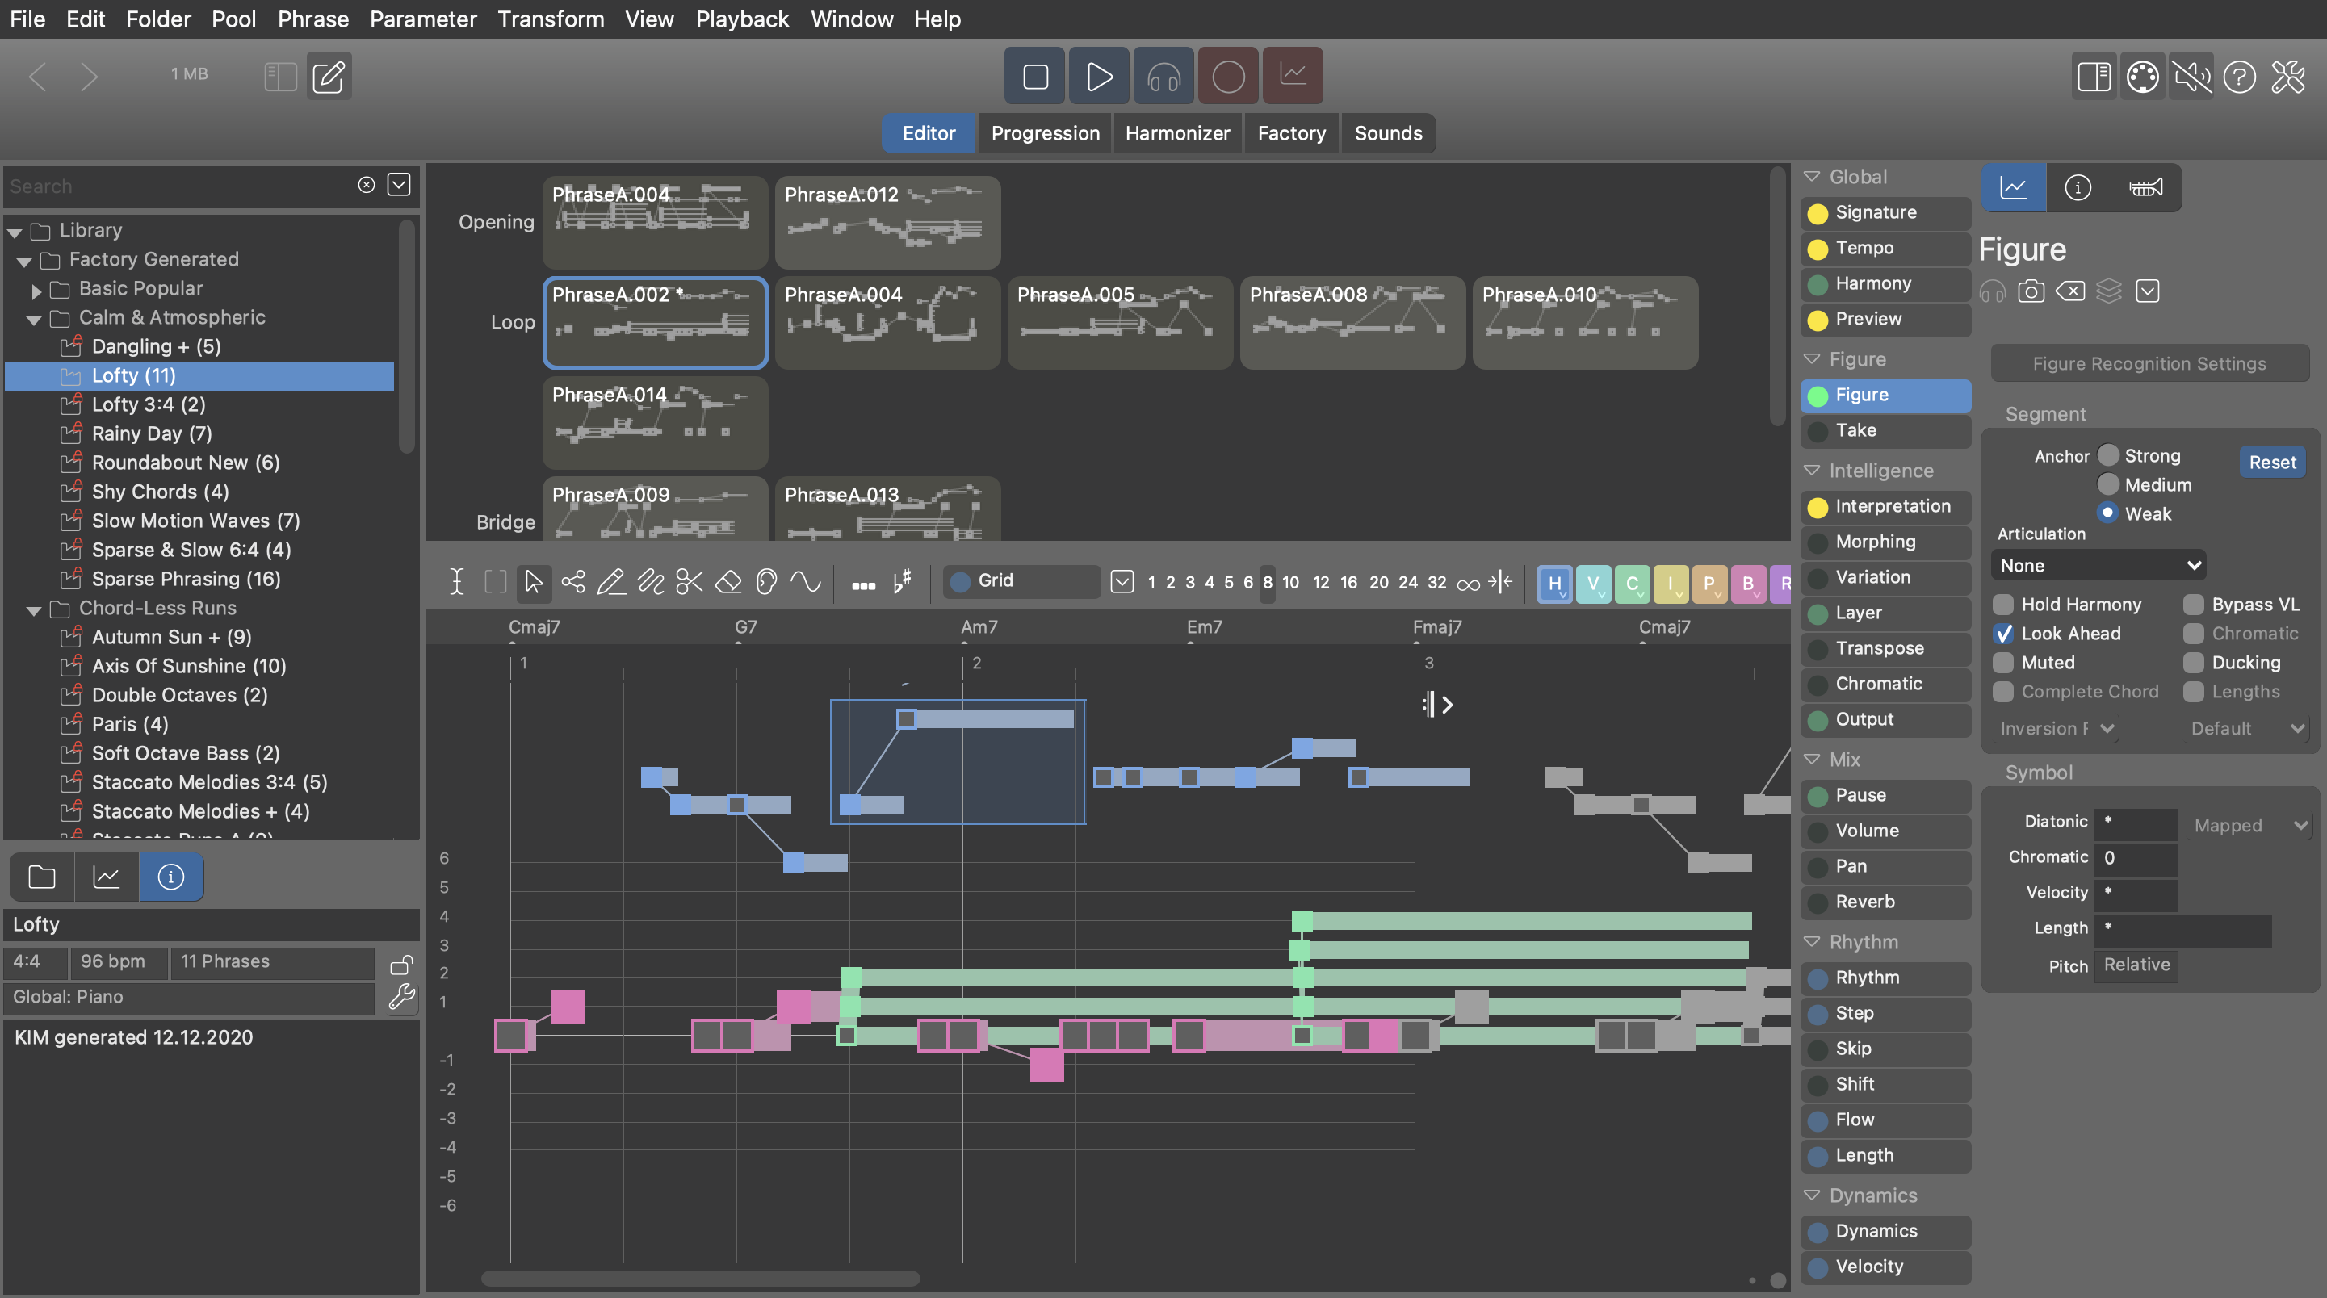Enable the Hold Harmony checkbox
This screenshot has height=1298, width=2327.
(2002, 605)
